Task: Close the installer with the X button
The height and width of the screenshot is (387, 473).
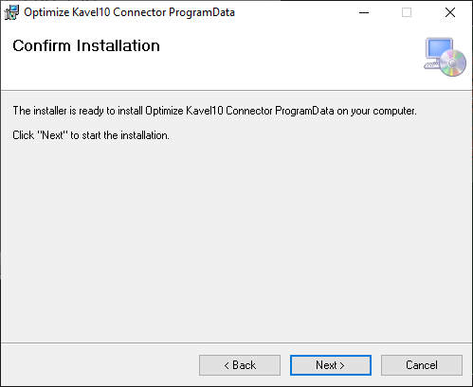Action: pyautogui.click(x=450, y=12)
